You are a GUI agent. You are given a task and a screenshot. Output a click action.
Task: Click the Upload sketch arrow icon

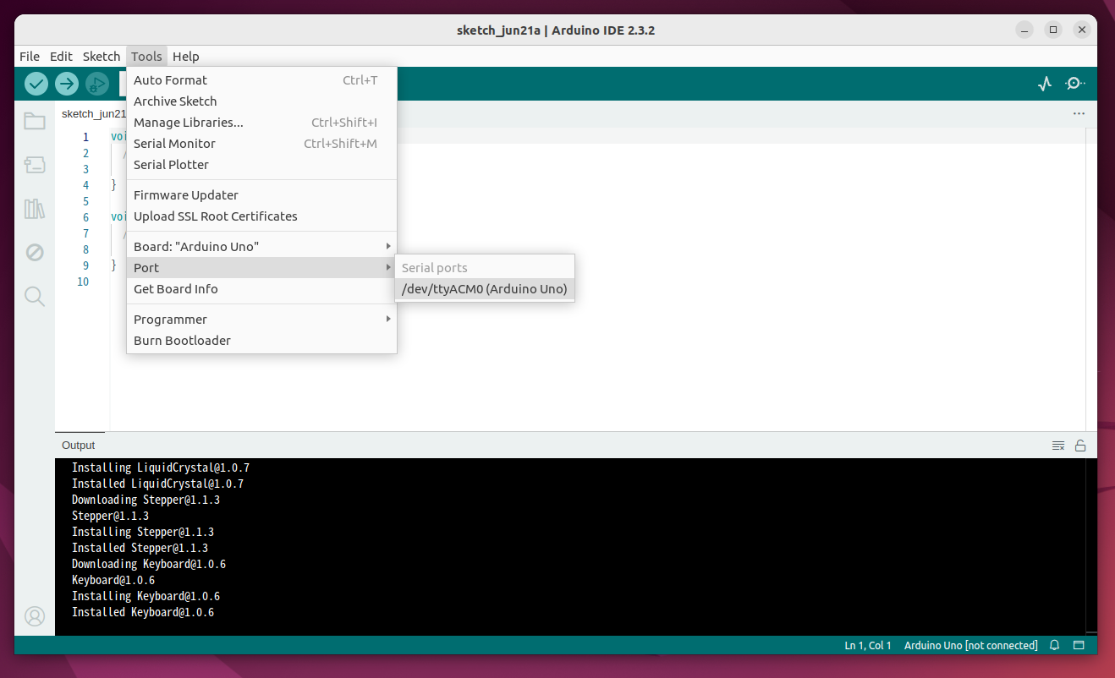(66, 84)
